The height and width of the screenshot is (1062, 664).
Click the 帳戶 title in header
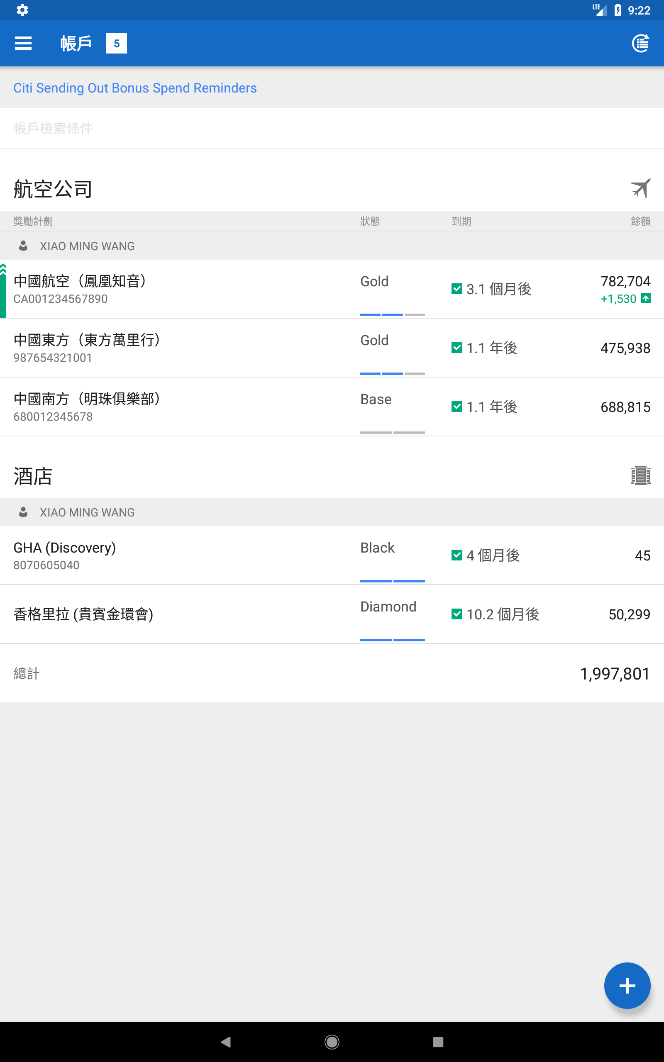[x=76, y=43]
